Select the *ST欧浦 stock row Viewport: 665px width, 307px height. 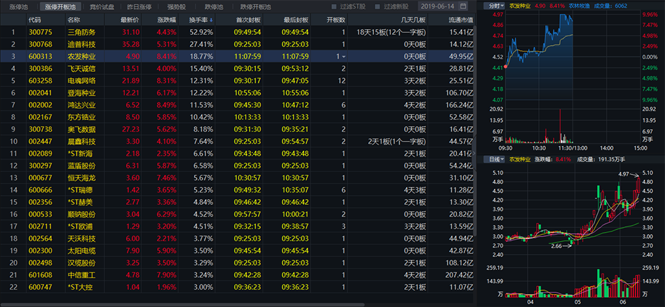pyautogui.click(x=237, y=226)
